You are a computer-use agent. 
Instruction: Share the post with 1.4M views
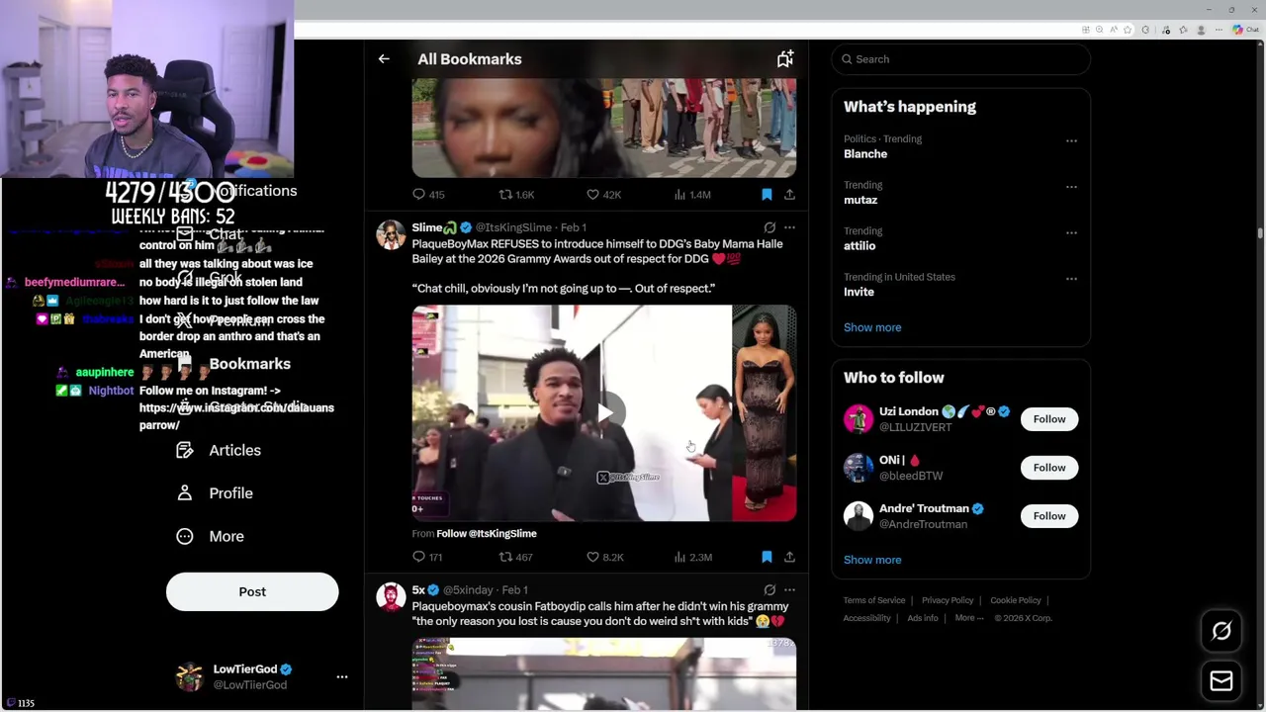point(789,195)
